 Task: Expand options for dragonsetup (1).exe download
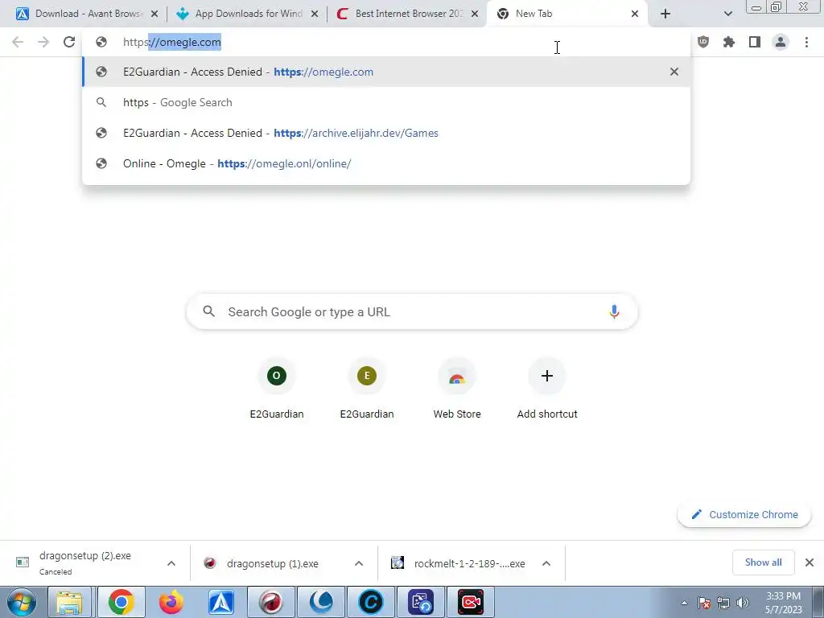(x=359, y=563)
